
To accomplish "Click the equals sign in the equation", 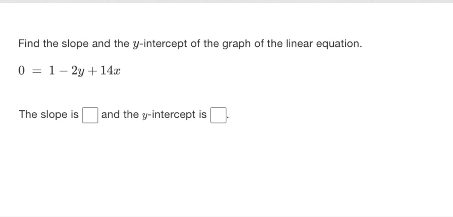I will pos(36,70).
